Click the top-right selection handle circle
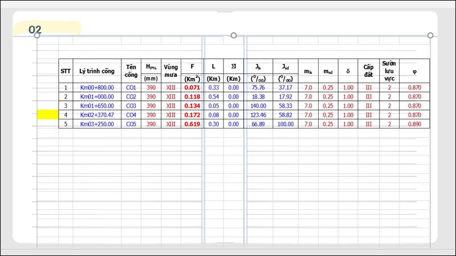The image size is (456, 256). (430, 35)
